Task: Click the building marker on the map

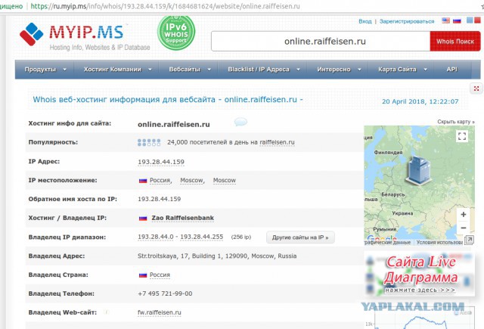Action: [x=417, y=170]
